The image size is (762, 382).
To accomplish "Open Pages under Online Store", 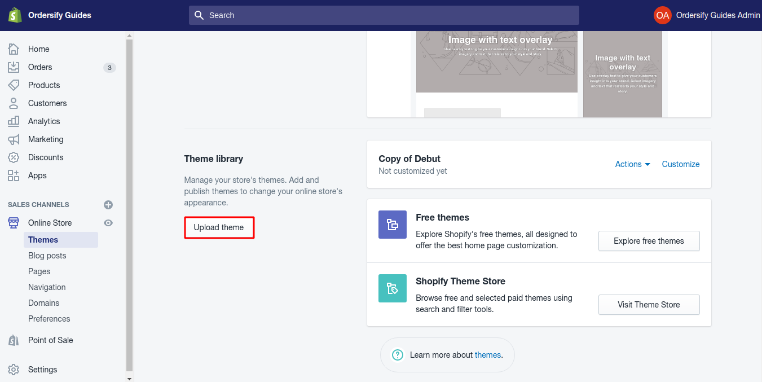I will point(39,271).
